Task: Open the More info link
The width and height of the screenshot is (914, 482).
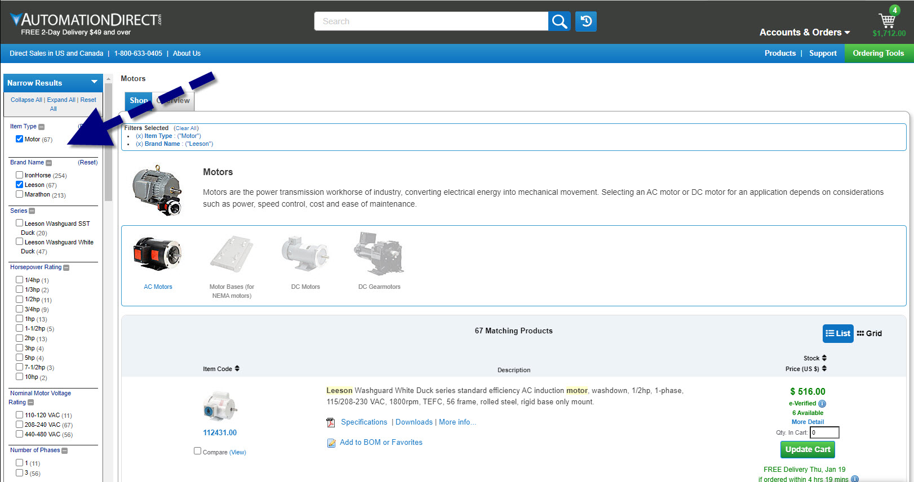Action: [457, 422]
